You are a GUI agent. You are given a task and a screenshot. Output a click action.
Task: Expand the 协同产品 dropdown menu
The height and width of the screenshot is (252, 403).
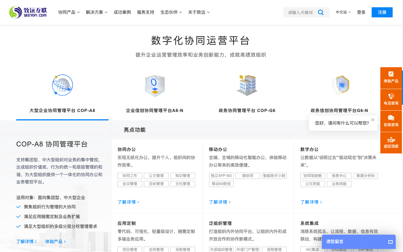click(x=69, y=12)
